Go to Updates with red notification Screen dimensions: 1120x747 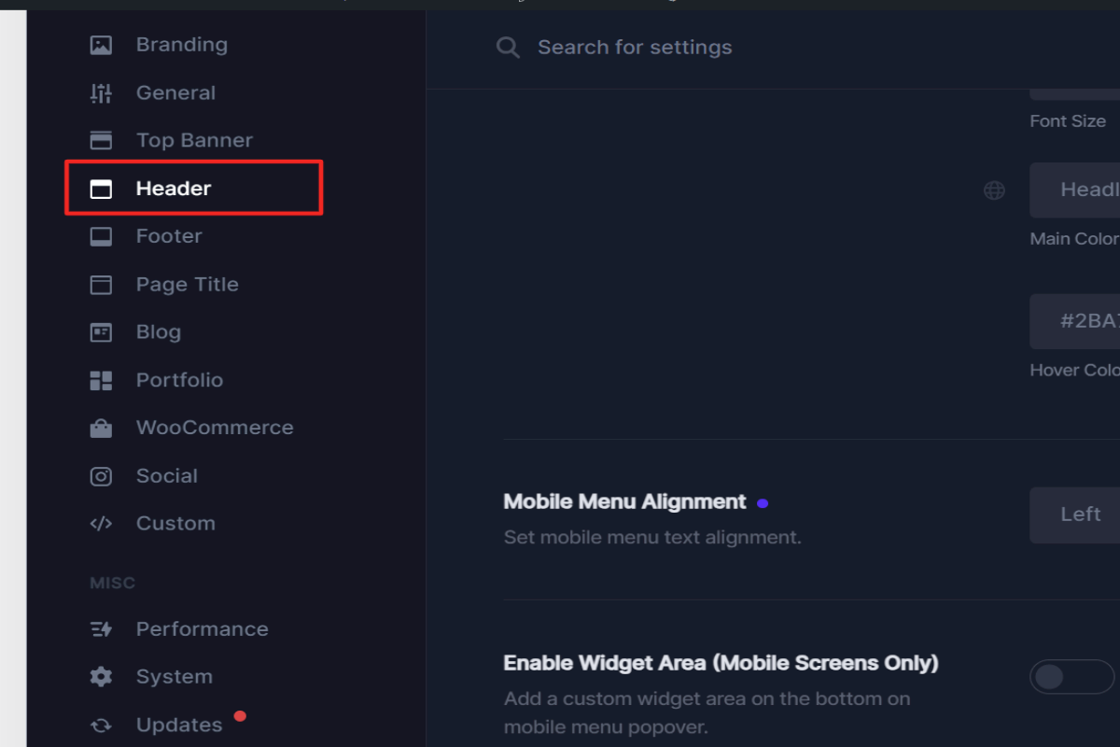click(179, 725)
